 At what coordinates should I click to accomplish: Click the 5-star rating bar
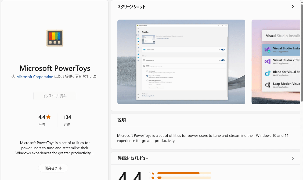coord(184,173)
